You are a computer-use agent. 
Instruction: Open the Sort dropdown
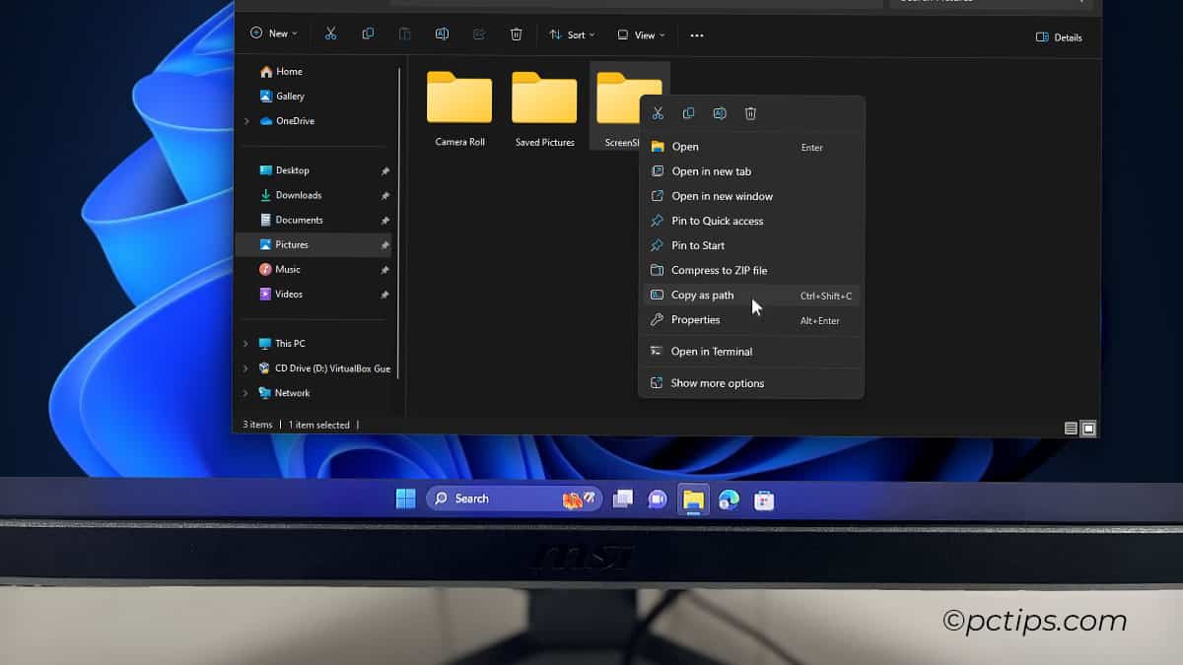(572, 34)
